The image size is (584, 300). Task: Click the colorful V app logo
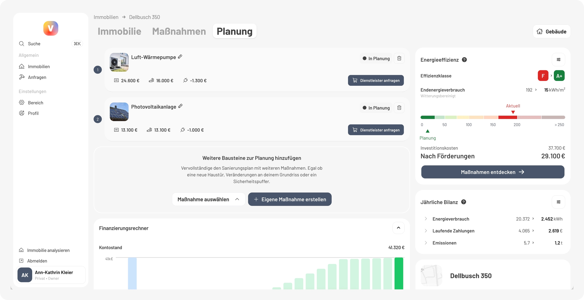click(51, 28)
